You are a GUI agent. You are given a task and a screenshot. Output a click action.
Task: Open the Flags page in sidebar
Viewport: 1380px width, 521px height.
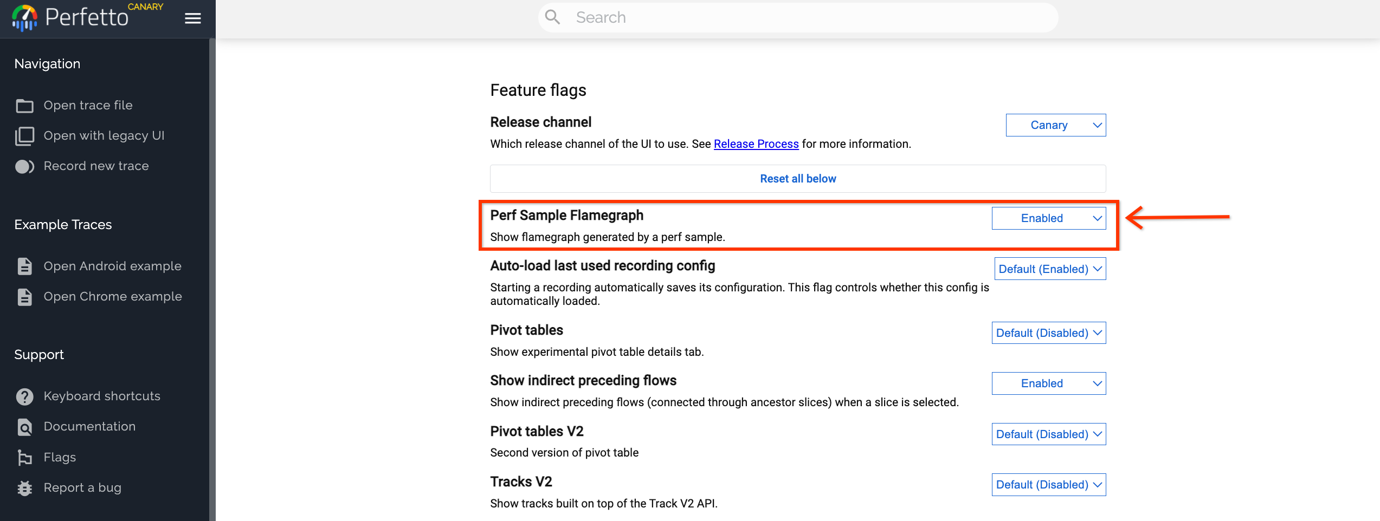[x=60, y=458]
